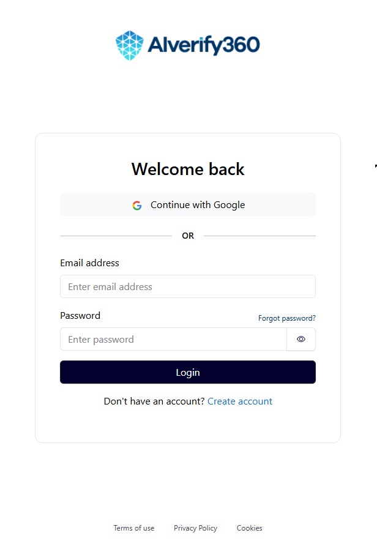This screenshot has width=377, height=541.
Task: Continue with Google sign-in
Action: (x=198, y=205)
